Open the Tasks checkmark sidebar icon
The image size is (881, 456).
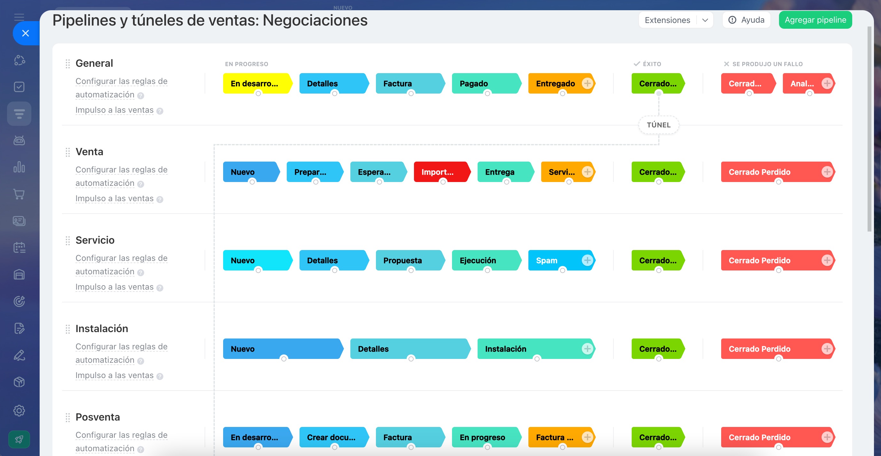pyautogui.click(x=19, y=87)
